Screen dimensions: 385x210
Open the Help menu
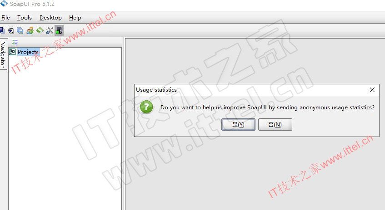(x=75, y=18)
